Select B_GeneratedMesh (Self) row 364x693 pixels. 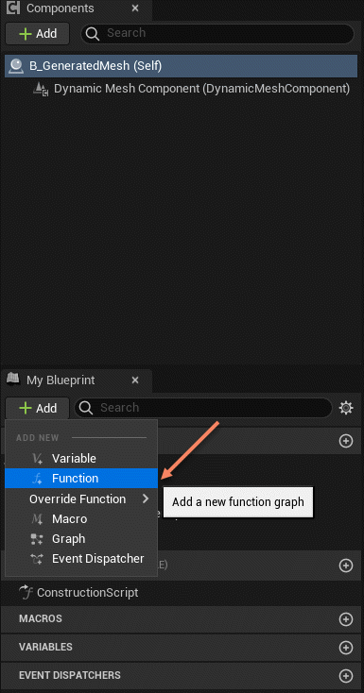click(181, 66)
